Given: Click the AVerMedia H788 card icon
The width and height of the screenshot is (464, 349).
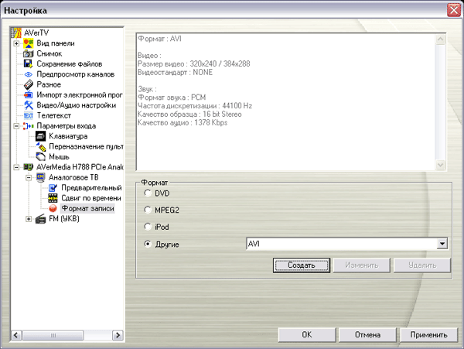Looking at the screenshot, I should point(29,167).
